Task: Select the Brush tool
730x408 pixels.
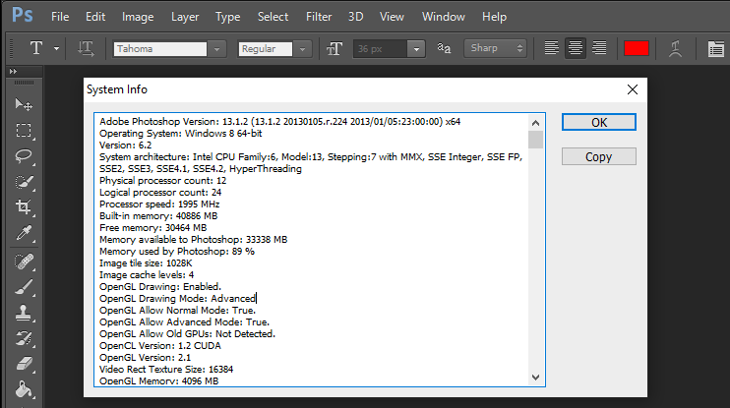Action: pyautogui.click(x=24, y=287)
